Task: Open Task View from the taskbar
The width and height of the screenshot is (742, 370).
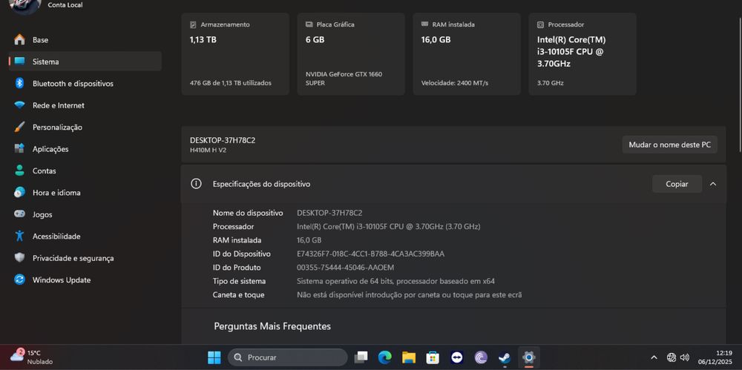Action: [361, 357]
